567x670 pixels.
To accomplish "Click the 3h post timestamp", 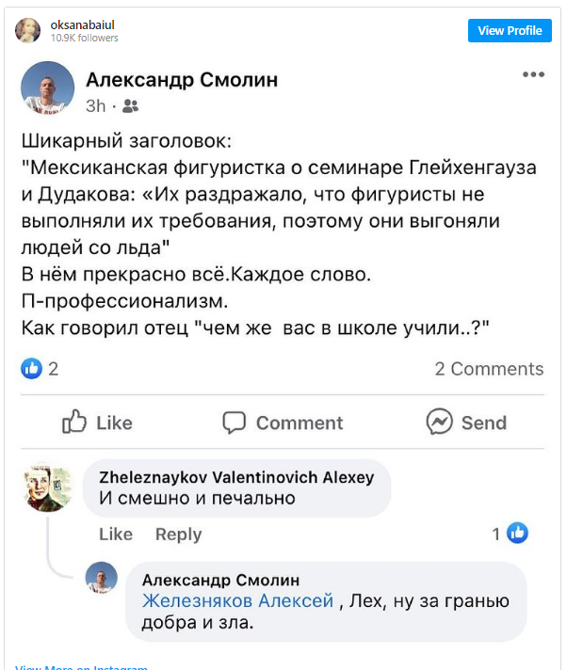I will point(96,106).
